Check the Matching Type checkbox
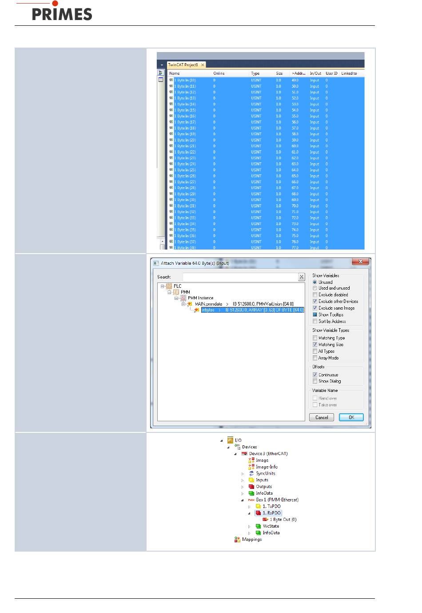 pyautogui.click(x=315, y=338)
